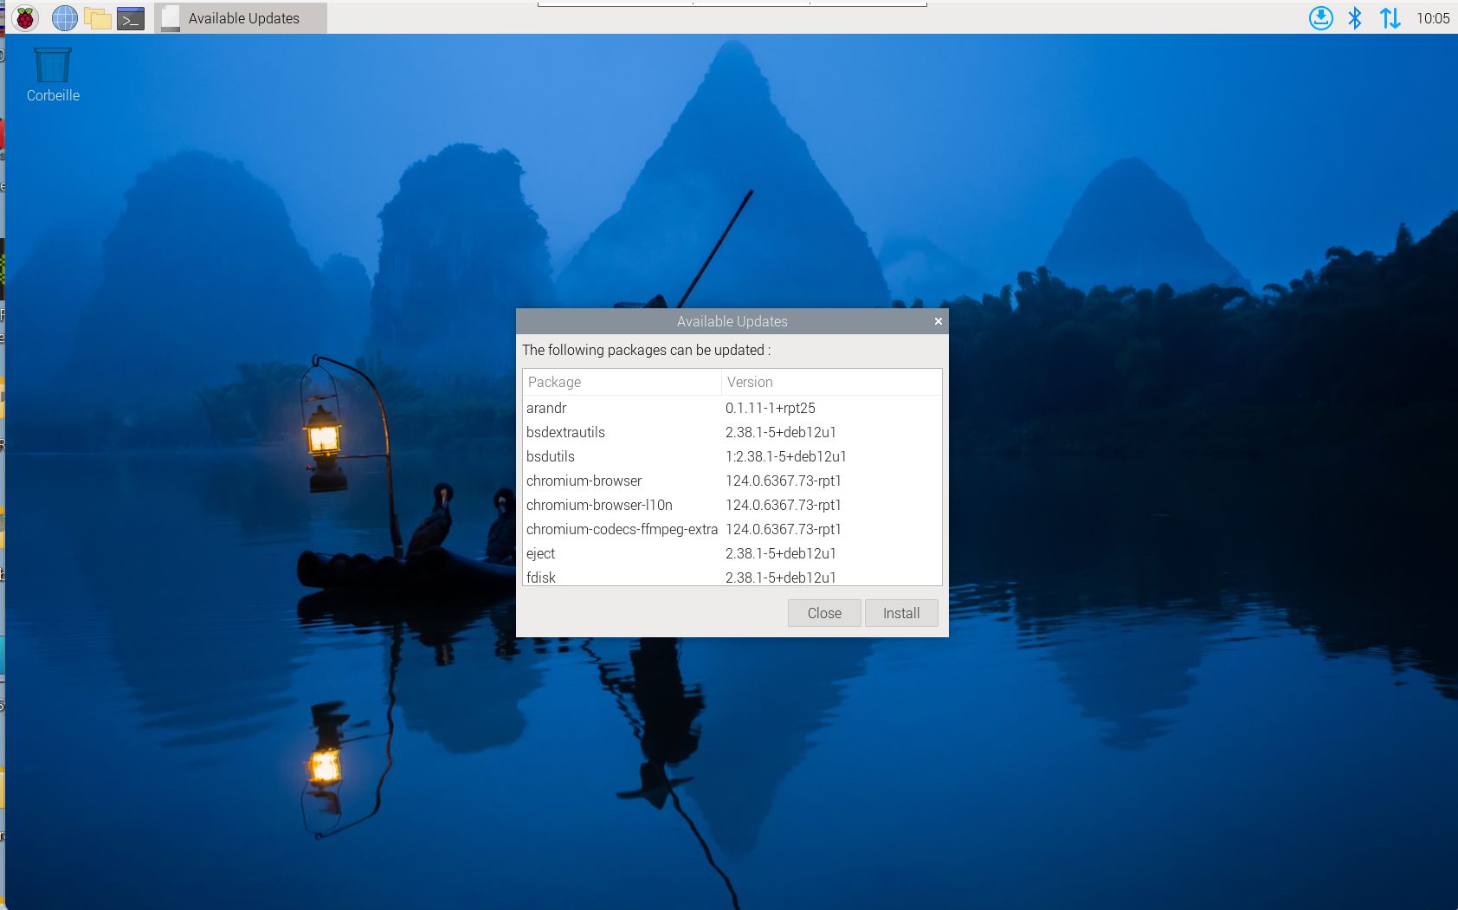The height and width of the screenshot is (910, 1458).
Task: Select the bsdutils package row
Action: pyautogui.click(x=732, y=456)
